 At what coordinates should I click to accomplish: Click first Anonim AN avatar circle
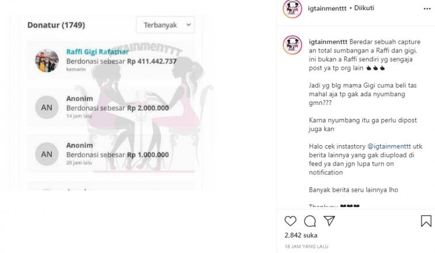[x=47, y=107]
